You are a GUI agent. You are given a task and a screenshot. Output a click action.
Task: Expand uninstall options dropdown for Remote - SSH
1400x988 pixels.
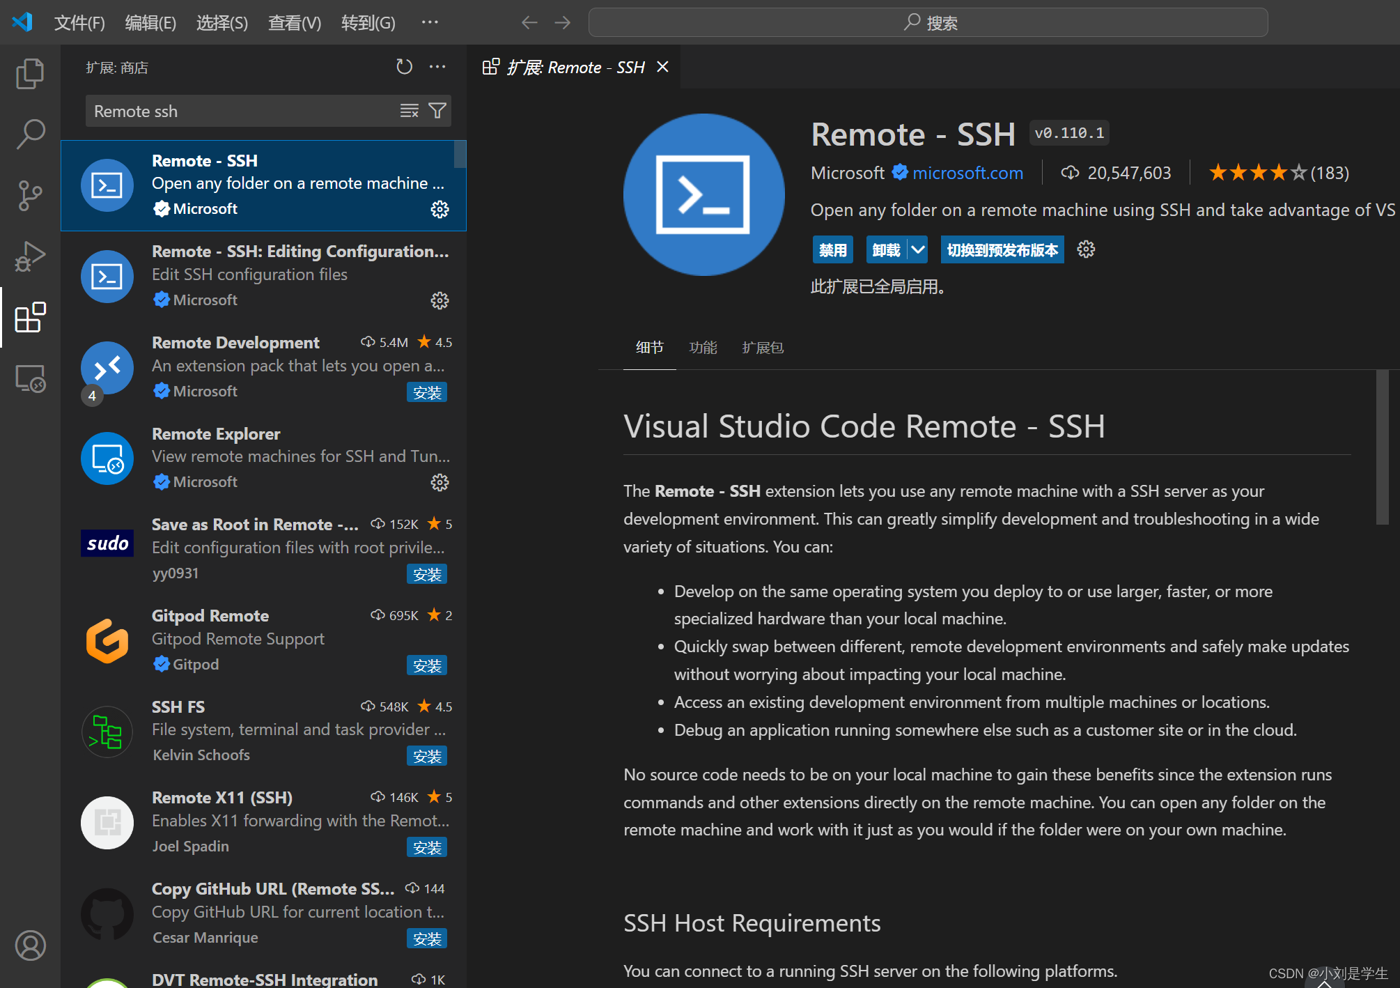coord(917,249)
